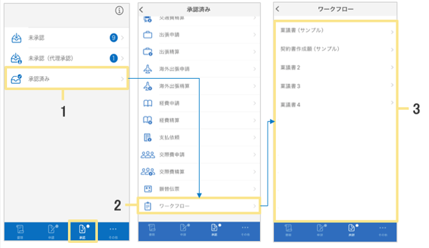429x248 pixels.
Task: Select 申請 tab on the 承認済み screen
Action: click(184, 230)
